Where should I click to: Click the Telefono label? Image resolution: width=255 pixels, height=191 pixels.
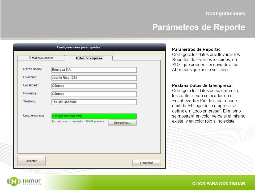coord(29,101)
